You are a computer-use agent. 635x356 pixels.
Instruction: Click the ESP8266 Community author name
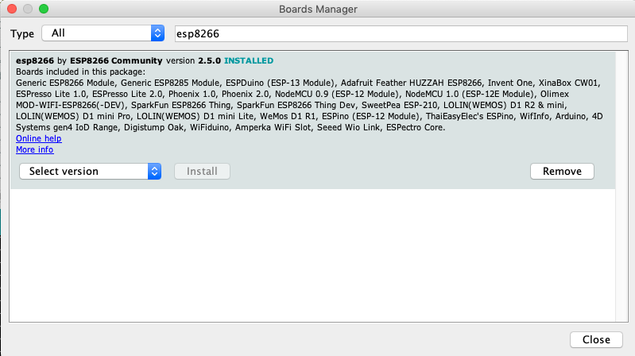[x=115, y=60]
